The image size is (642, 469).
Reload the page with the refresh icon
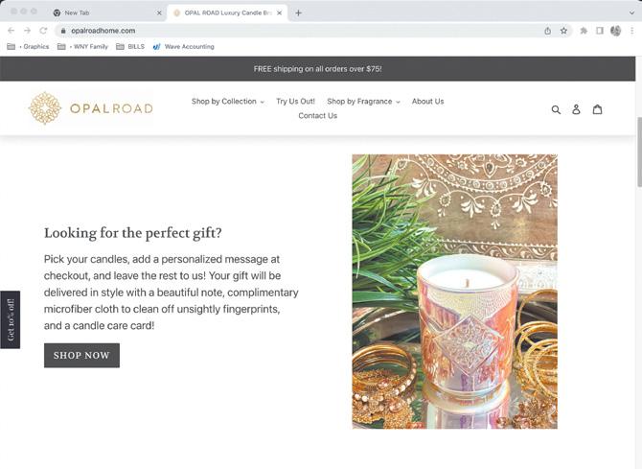click(43, 31)
